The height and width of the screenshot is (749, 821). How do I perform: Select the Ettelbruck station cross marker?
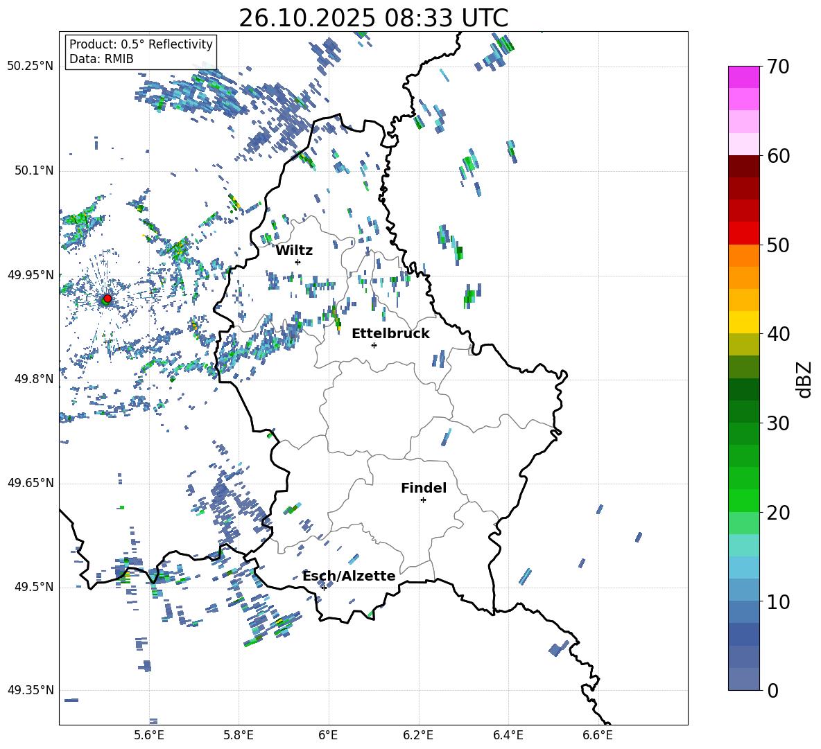[374, 345]
